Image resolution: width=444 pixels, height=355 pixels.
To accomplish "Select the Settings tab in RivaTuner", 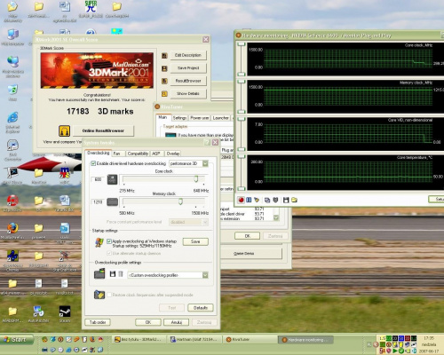I will click(179, 118).
